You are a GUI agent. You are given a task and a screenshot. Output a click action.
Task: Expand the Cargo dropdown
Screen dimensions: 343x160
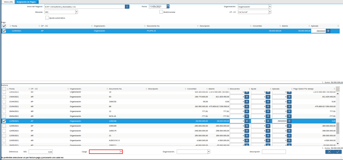click(x=121, y=152)
